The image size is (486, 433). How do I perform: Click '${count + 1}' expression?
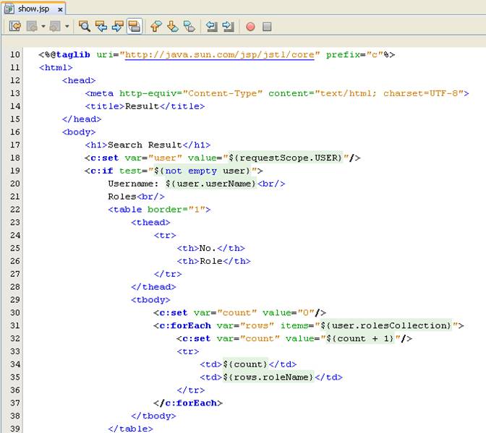coord(360,338)
